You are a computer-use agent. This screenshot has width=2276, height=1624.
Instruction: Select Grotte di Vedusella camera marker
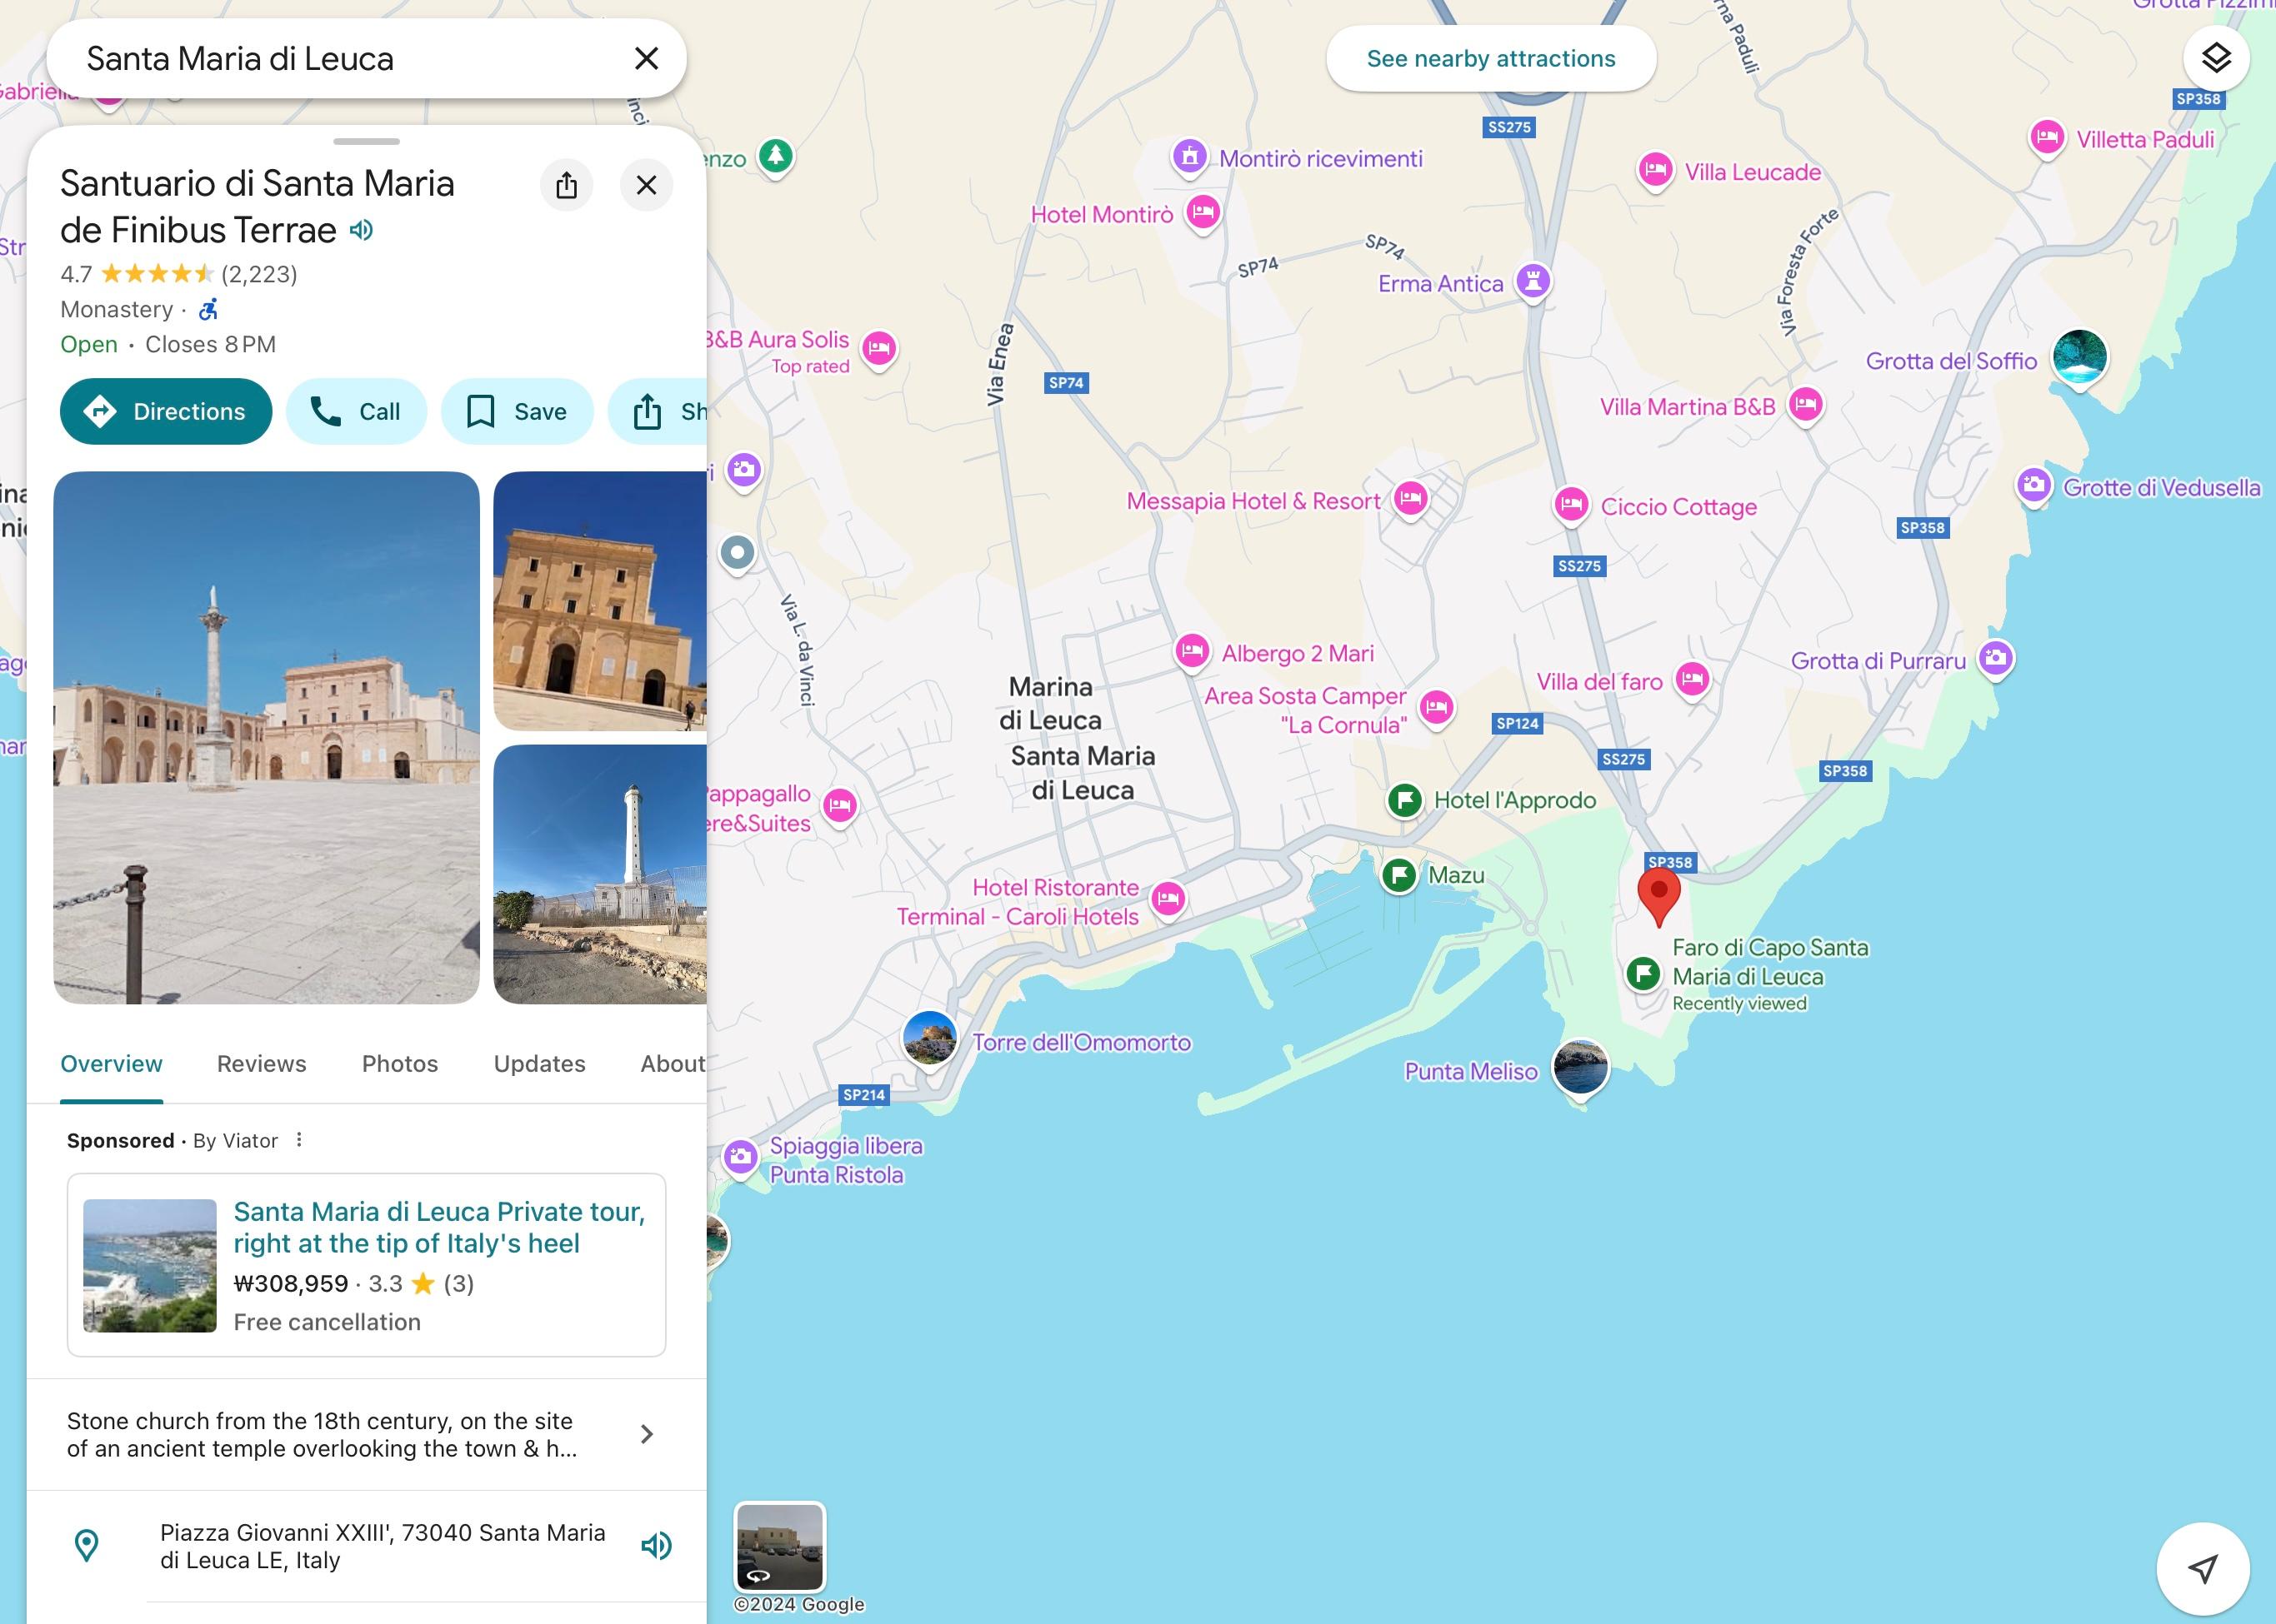click(2033, 487)
